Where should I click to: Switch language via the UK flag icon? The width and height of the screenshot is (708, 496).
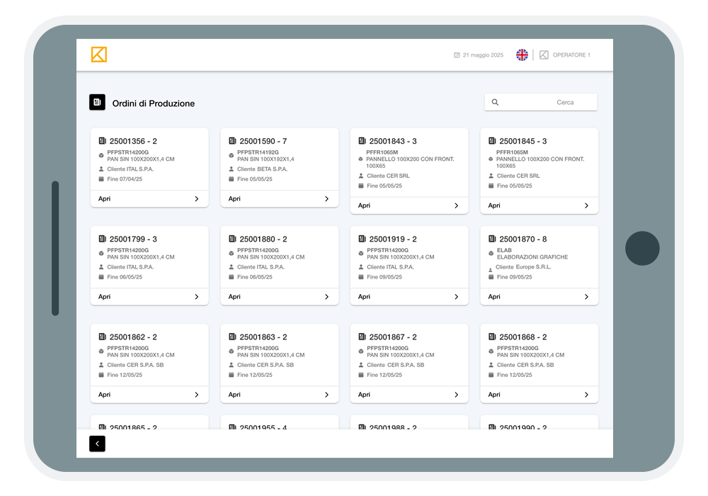click(x=522, y=55)
